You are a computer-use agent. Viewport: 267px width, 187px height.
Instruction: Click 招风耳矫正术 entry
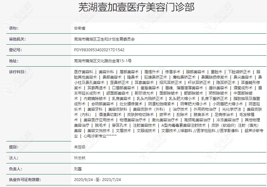pos(171,83)
